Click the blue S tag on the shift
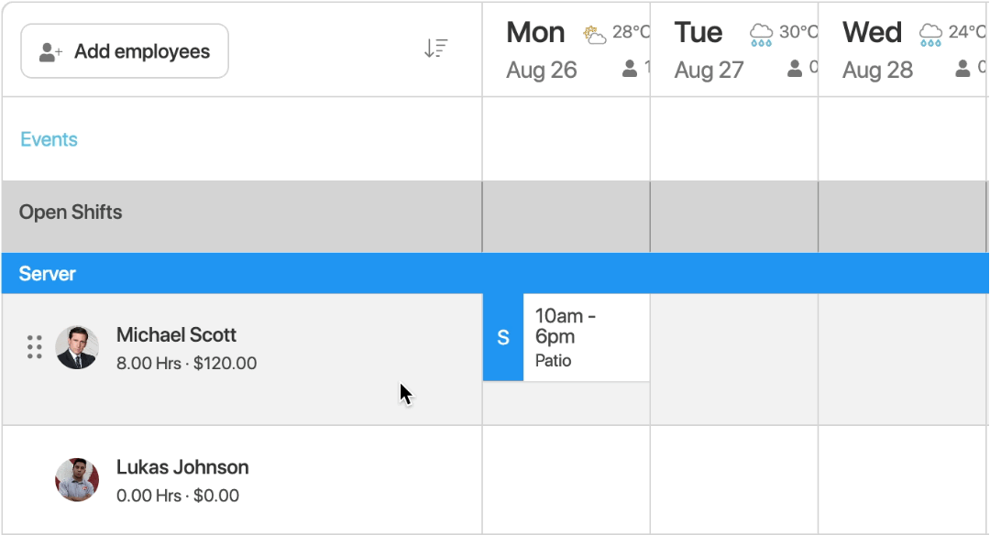 click(501, 337)
